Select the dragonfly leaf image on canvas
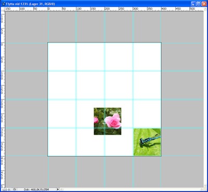The image size is (208, 192). coord(147,142)
